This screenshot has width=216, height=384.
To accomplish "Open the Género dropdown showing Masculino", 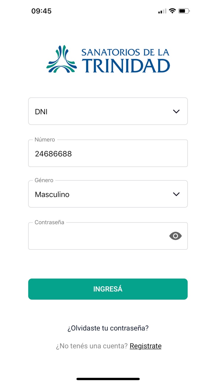I will (x=108, y=194).
